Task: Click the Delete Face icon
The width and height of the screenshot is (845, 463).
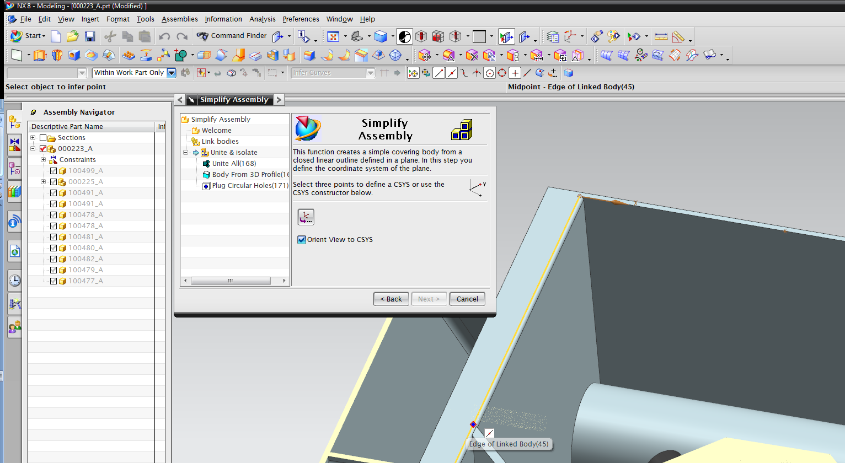Action: (472, 55)
